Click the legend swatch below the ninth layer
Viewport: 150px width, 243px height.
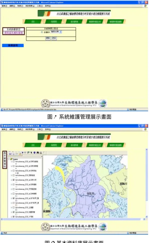pos(16,200)
